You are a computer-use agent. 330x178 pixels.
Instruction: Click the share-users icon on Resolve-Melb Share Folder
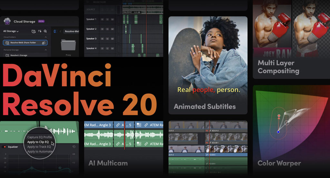point(44,43)
